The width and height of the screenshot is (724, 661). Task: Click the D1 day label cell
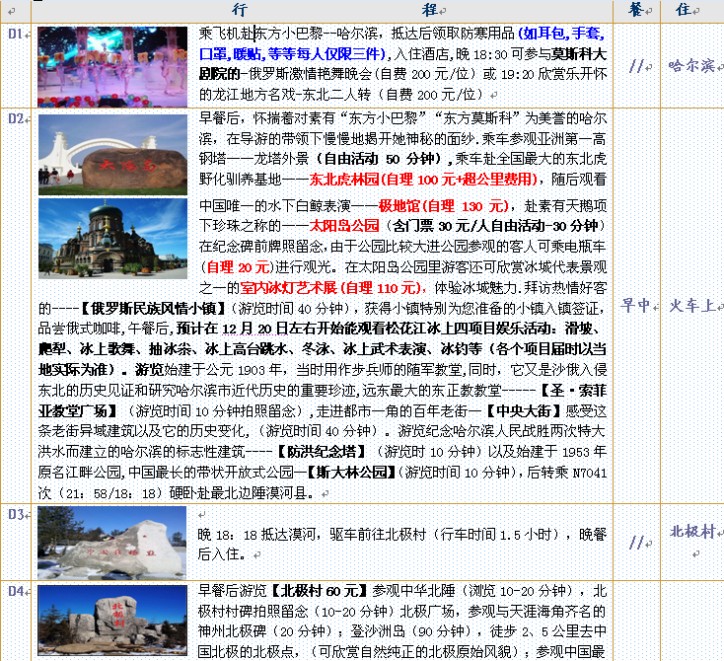(x=16, y=34)
